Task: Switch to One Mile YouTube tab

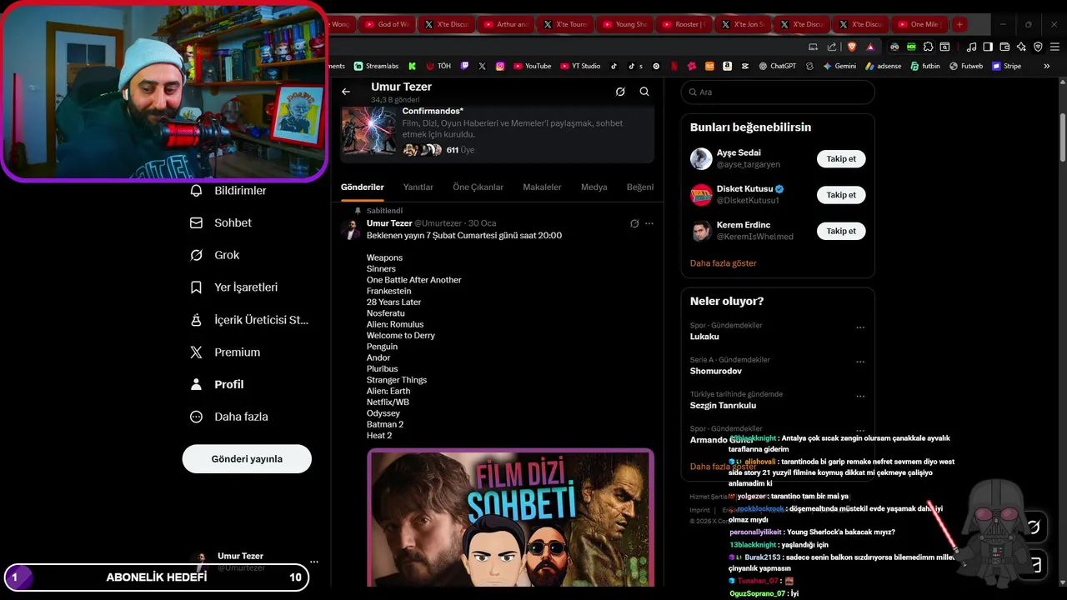Action: pyautogui.click(x=919, y=24)
